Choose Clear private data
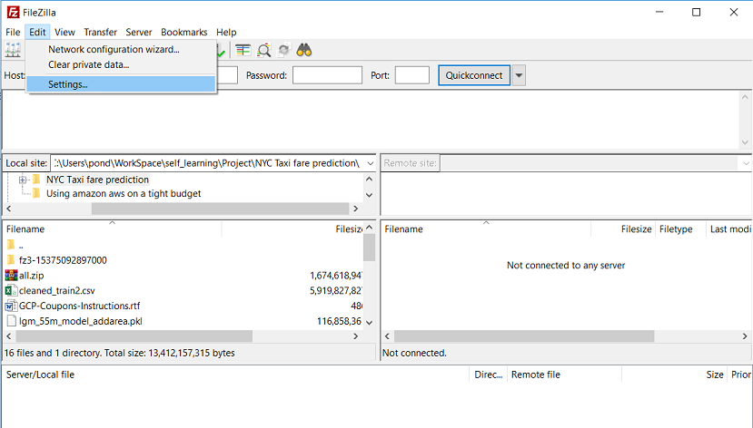Image resolution: width=753 pixels, height=428 pixels. 121,64
